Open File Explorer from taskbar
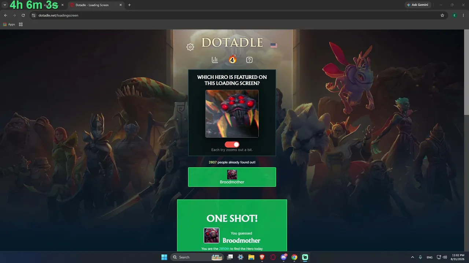469x263 pixels. click(251, 257)
